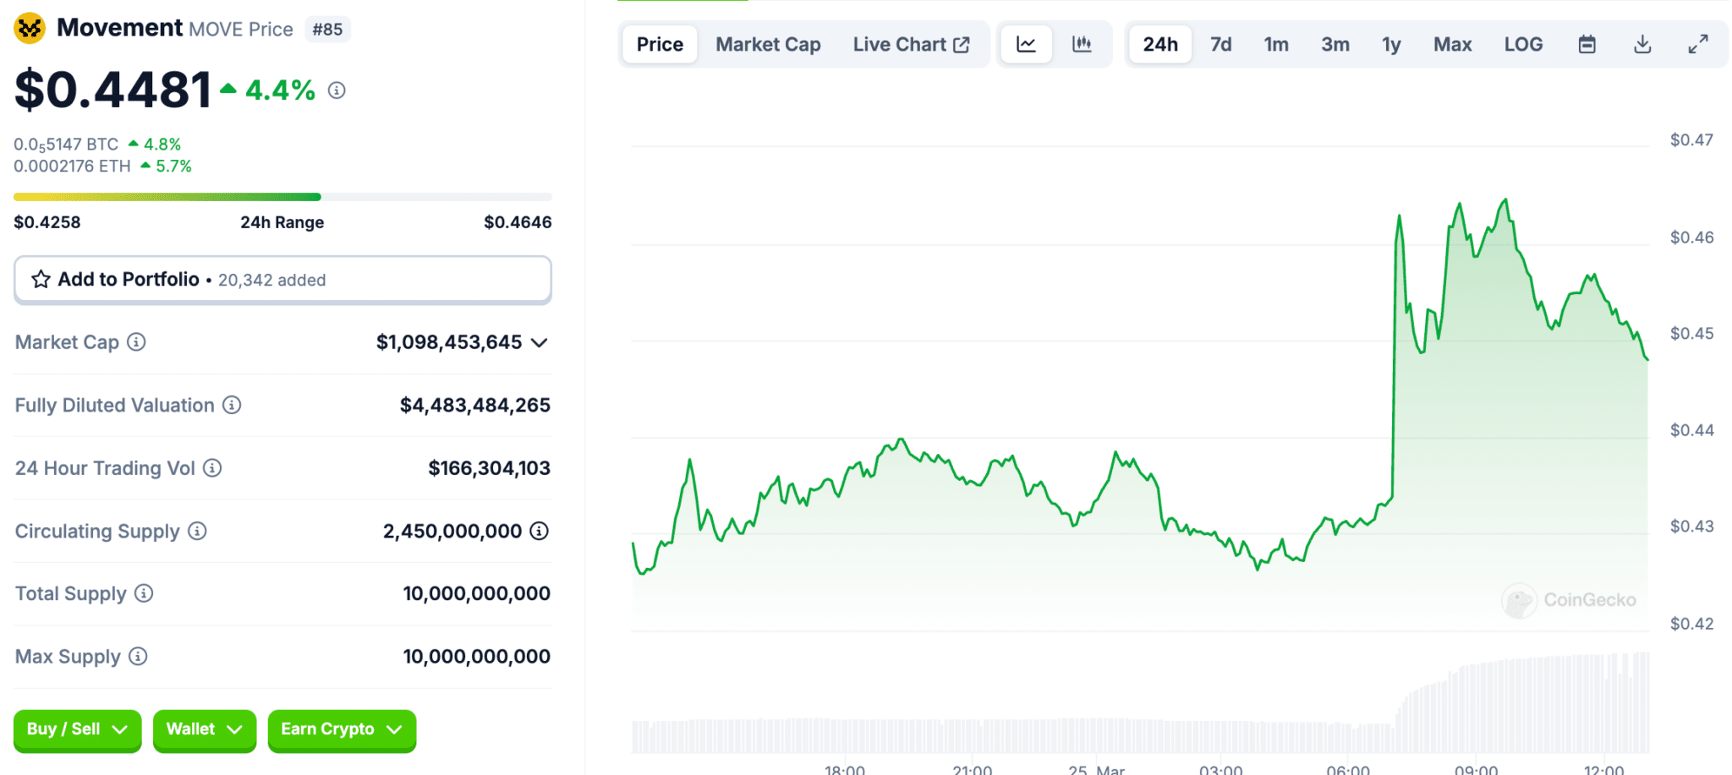Click the 0.0₅5147 BTC price text

[66, 145]
